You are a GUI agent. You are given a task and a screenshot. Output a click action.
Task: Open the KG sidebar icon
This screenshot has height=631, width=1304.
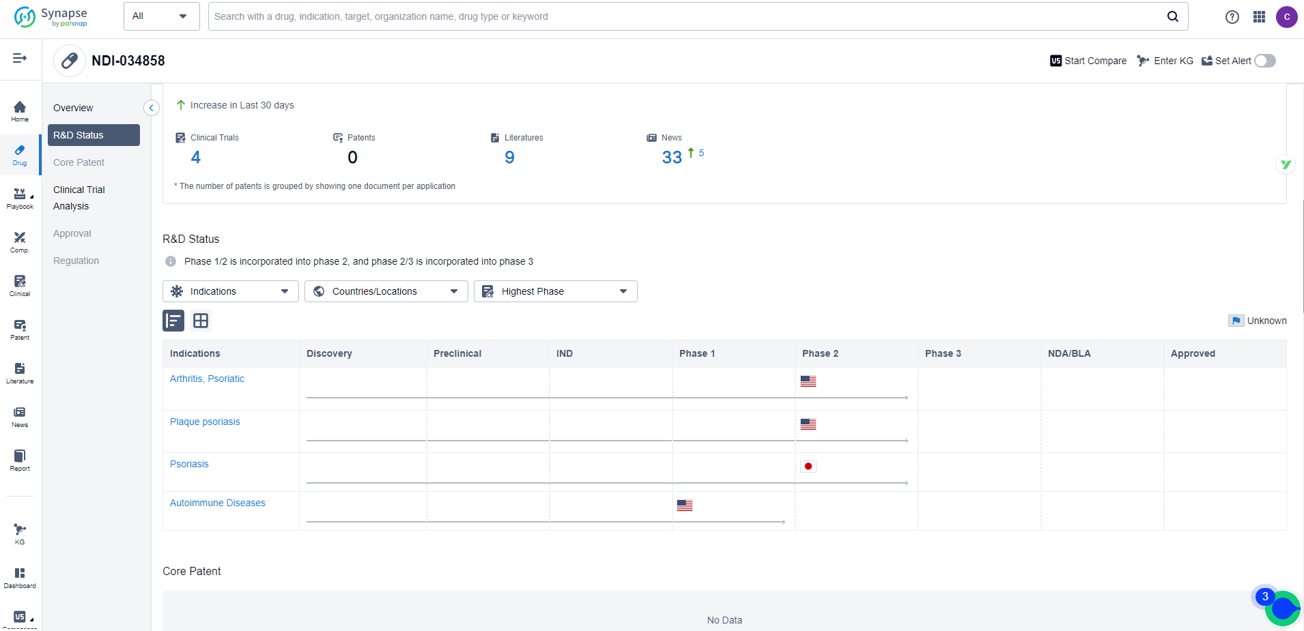point(20,534)
